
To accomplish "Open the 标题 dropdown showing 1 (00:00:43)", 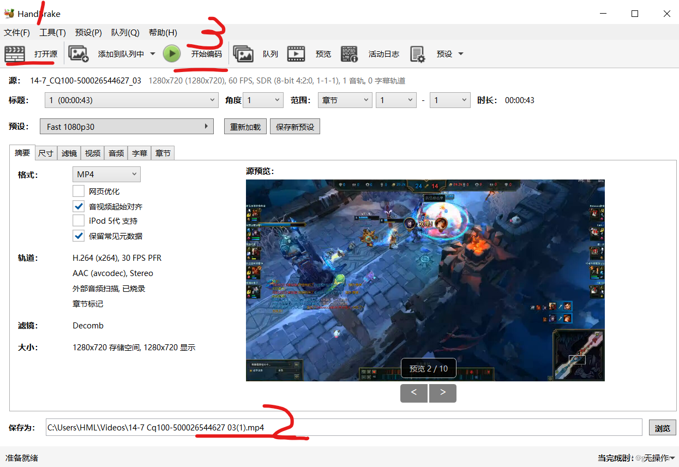I will (x=133, y=100).
